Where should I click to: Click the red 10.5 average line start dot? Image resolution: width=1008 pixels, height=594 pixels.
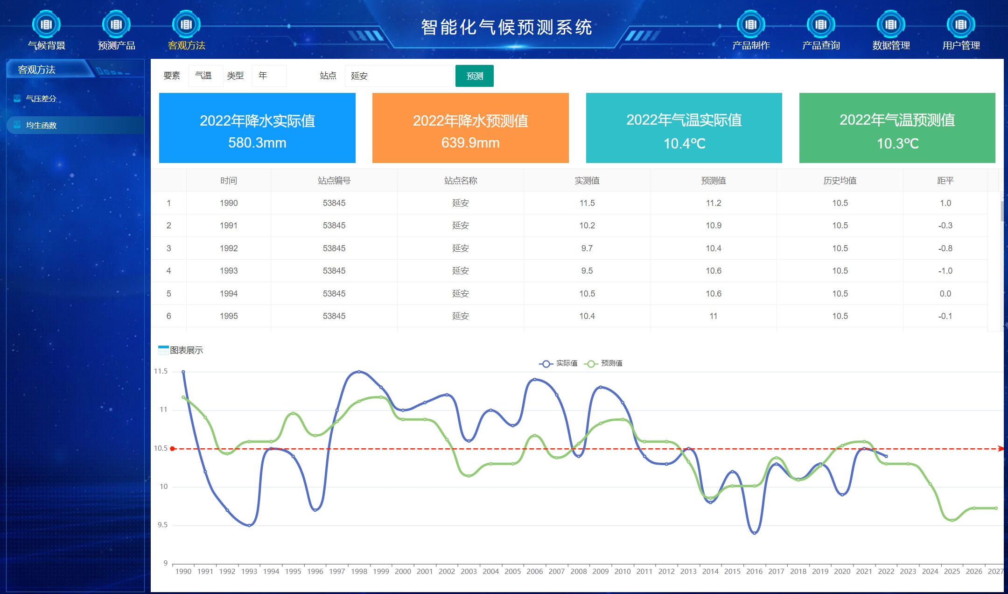tap(173, 449)
